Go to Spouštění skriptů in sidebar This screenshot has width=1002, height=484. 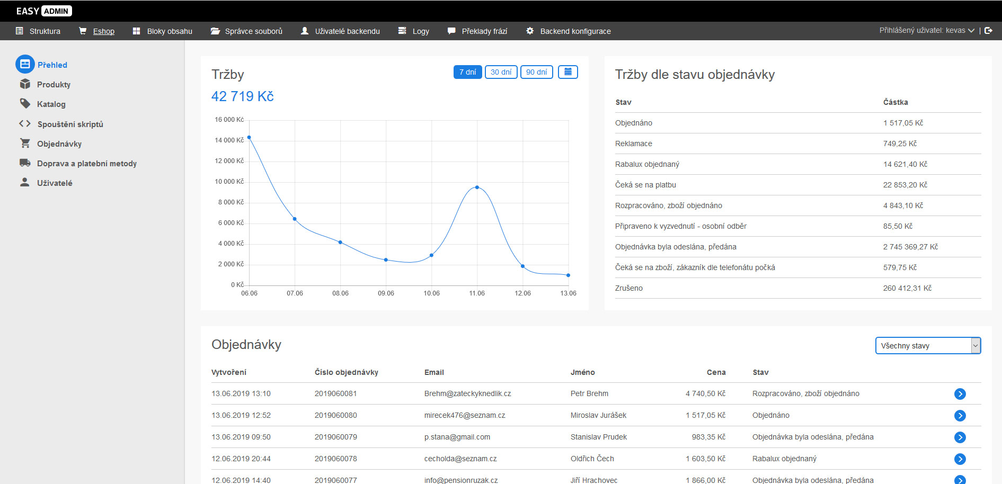click(70, 124)
